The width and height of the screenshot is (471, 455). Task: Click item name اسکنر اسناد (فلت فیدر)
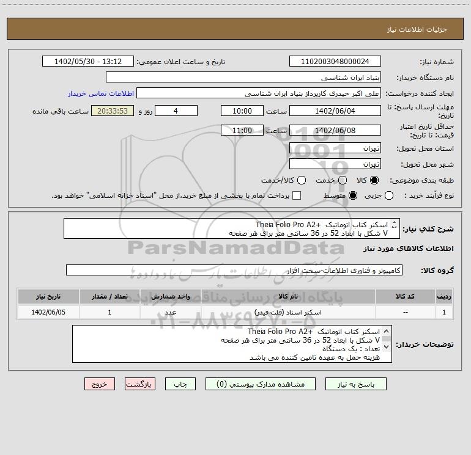tap(288, 312)
